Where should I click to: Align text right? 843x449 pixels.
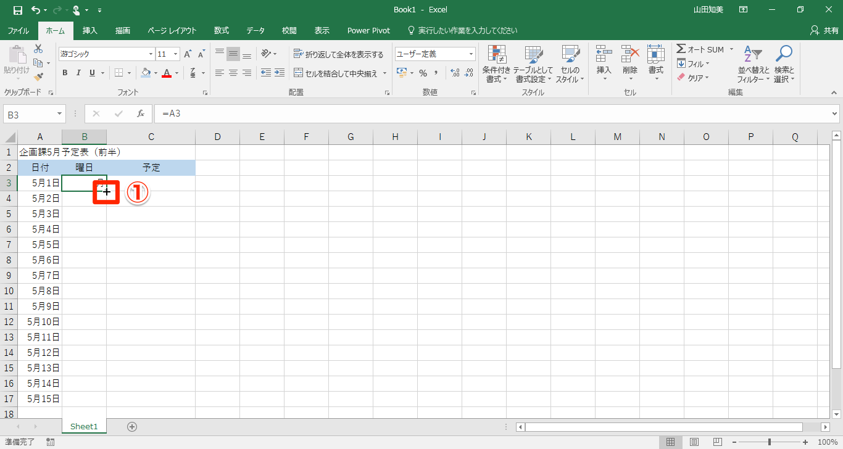tap(247, 73)
